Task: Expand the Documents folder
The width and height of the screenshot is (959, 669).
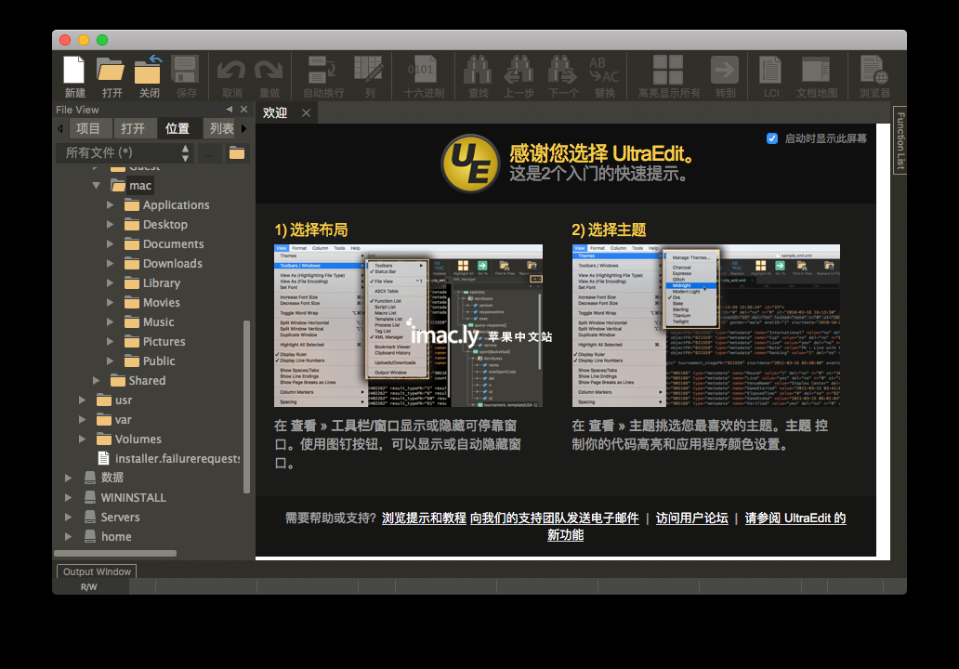Action: pyautogui.click(x=110, y=244)
